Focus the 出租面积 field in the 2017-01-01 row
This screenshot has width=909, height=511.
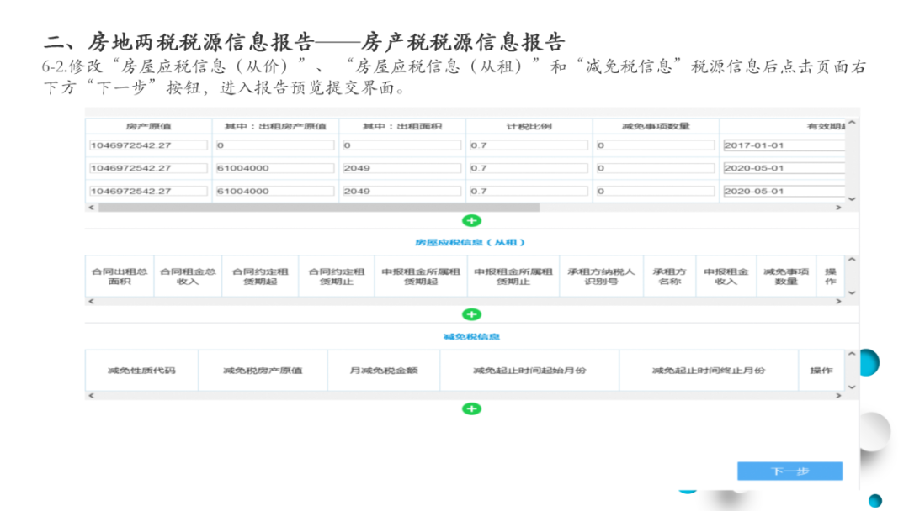[x=401, y=145]
